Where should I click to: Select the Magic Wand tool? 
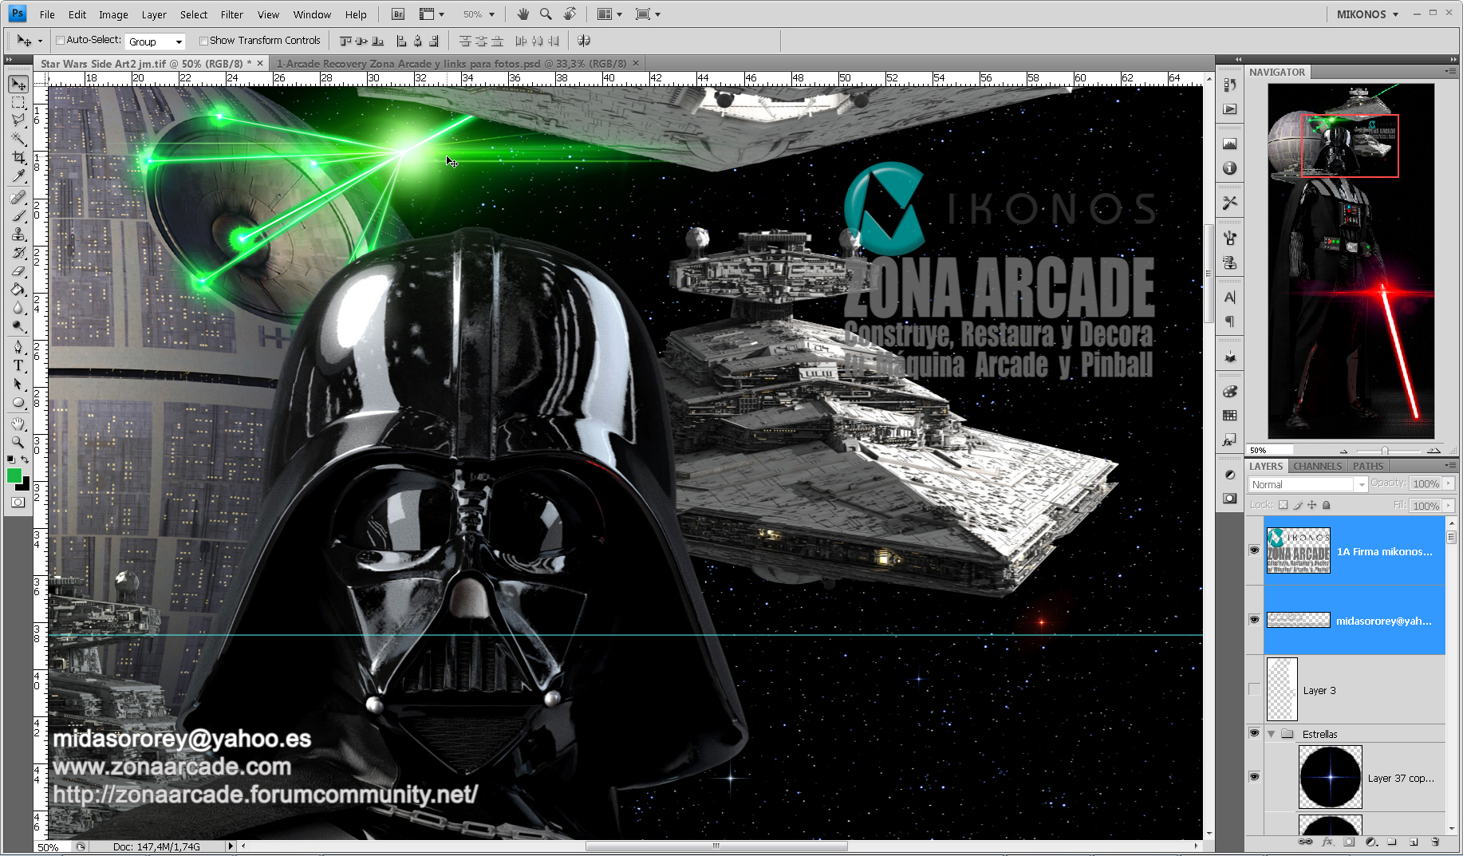[18, 140]
